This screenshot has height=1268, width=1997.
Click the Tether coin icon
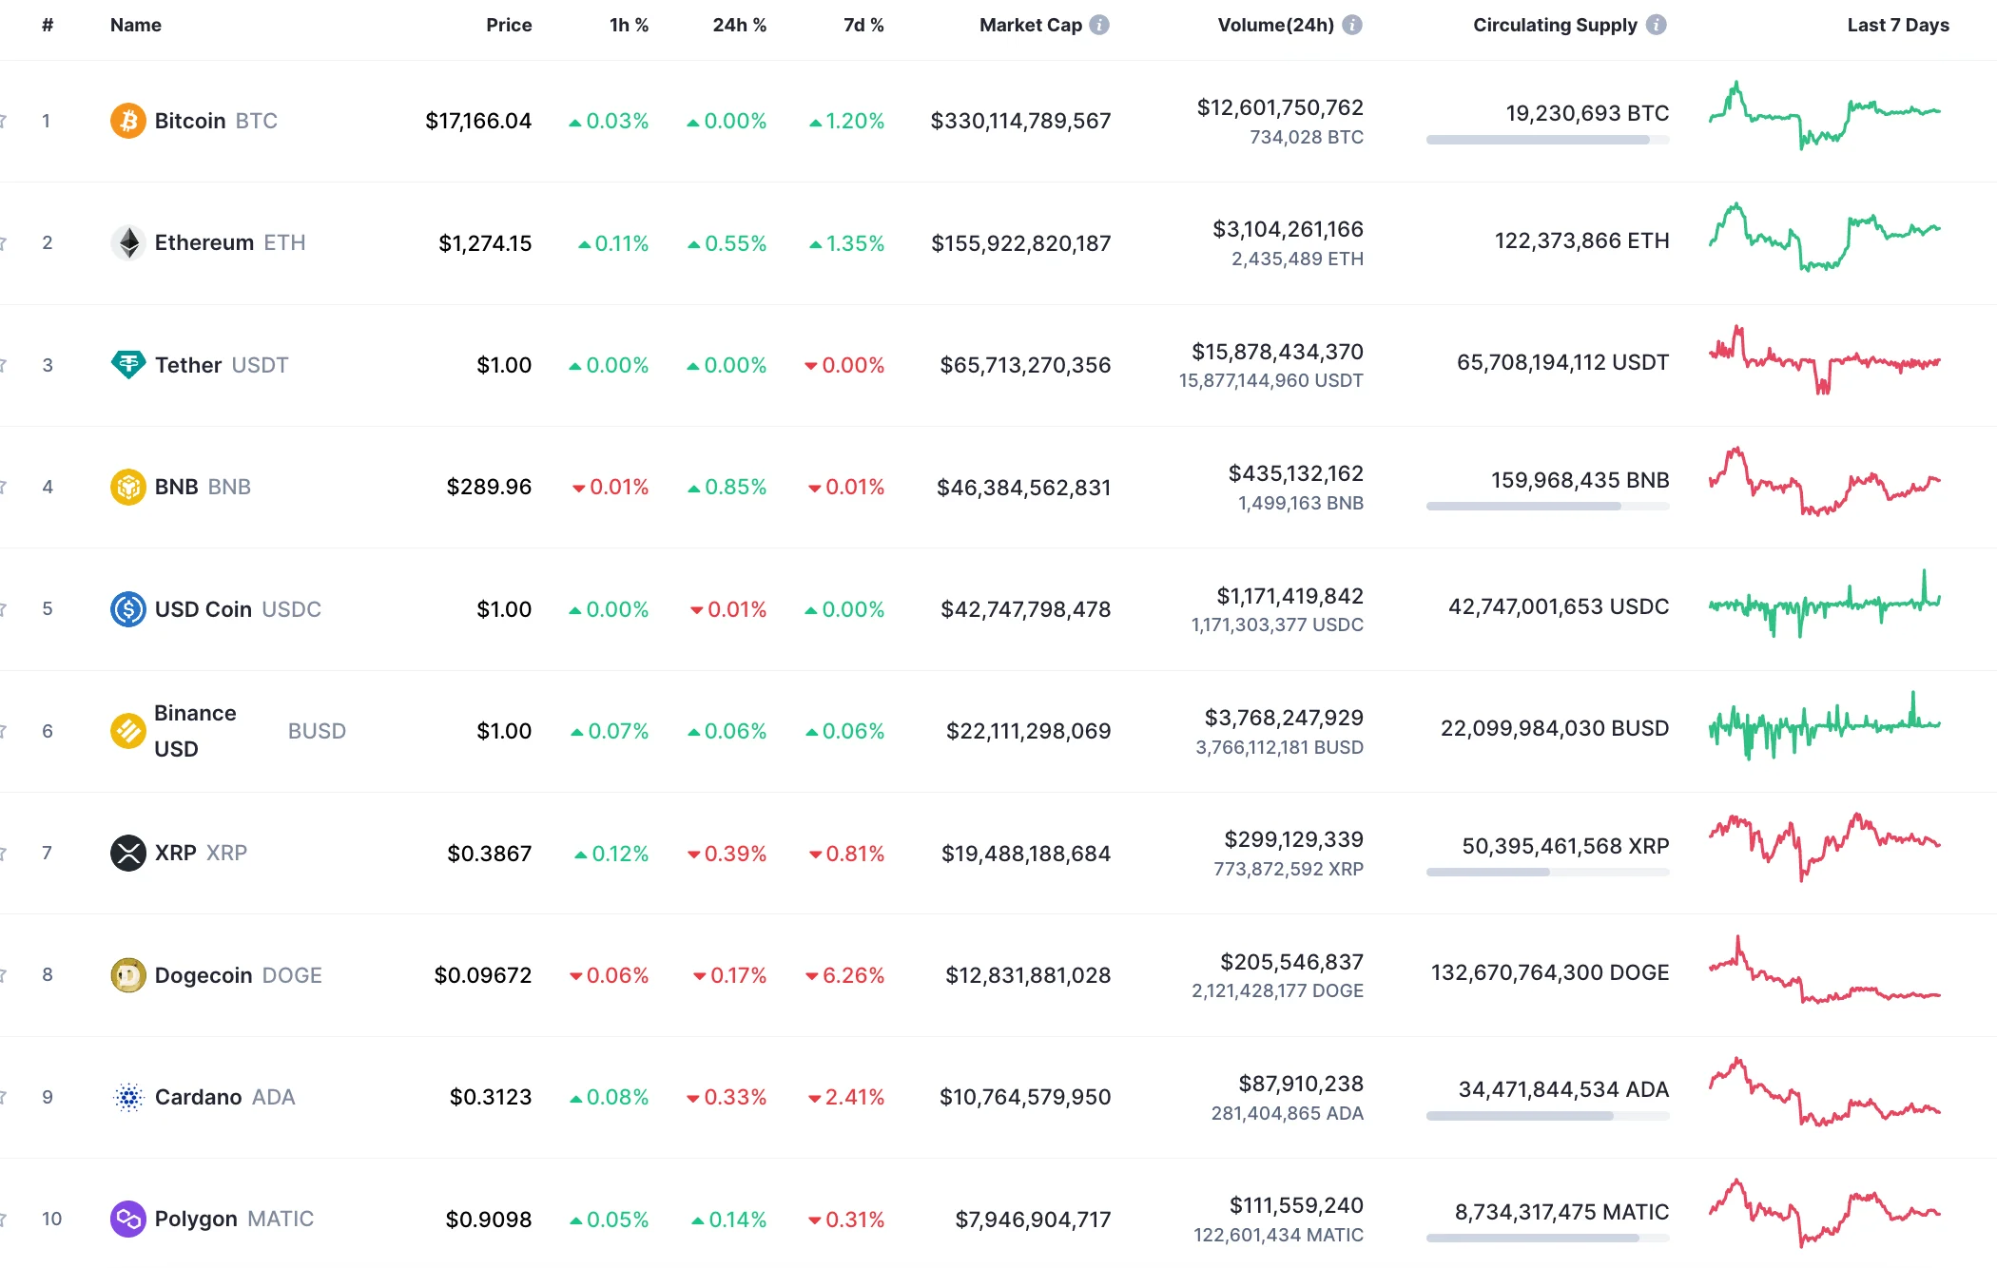(x=126, y=364)
